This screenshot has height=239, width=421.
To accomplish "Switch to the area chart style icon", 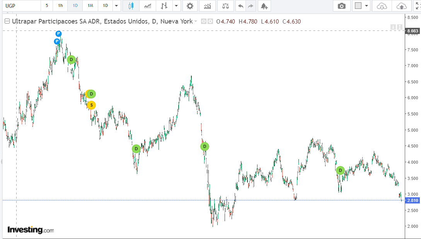I will [x=147, y=6].
